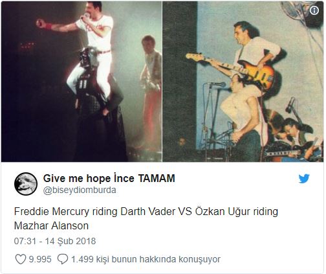Click the @biseydiomburda handle
Viewport: 326px width, 274px height.
[80, 190]
